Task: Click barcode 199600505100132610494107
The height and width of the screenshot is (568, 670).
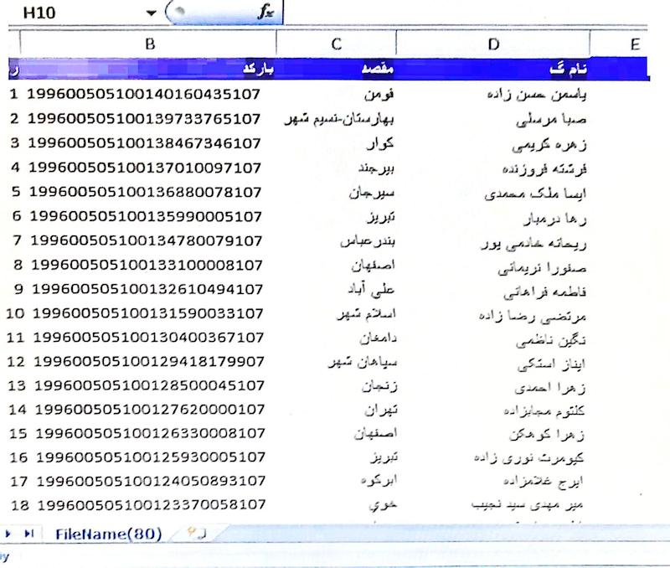Action: [x=147, y=289]
